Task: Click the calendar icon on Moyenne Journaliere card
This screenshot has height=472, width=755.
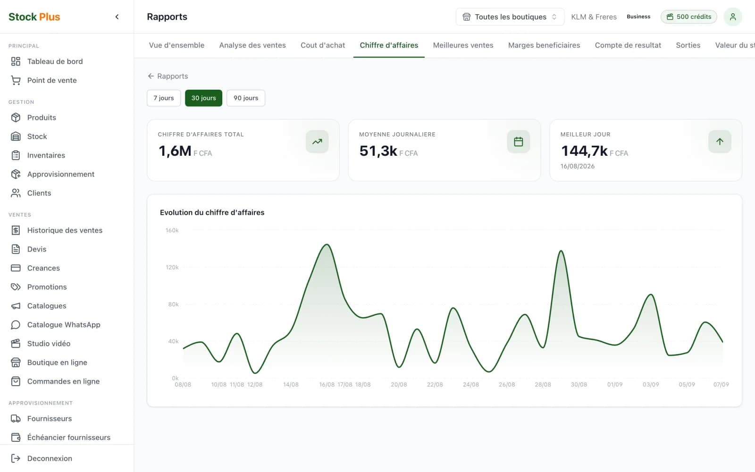Action: point(518,142)
